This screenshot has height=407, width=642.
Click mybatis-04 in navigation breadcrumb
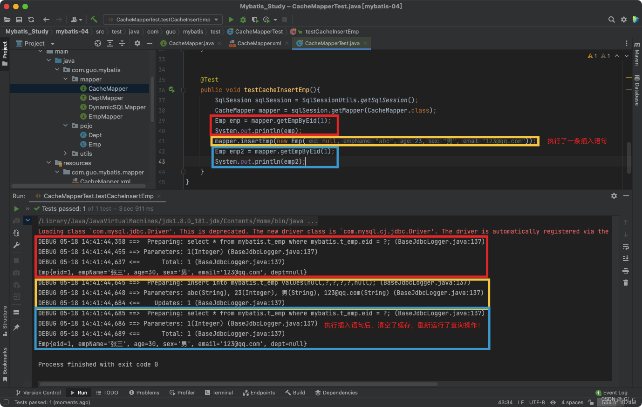pos(72,32)
